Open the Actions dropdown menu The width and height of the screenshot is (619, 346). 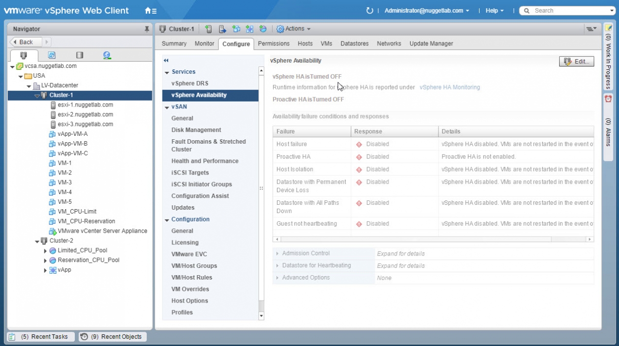(x=294, y=29)
